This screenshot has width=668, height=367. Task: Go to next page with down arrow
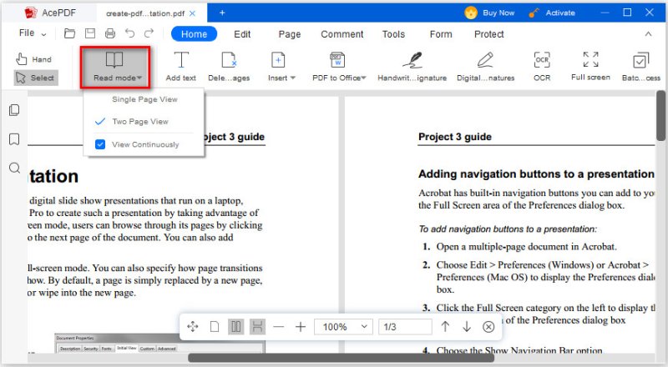click(x=467, y=327)
